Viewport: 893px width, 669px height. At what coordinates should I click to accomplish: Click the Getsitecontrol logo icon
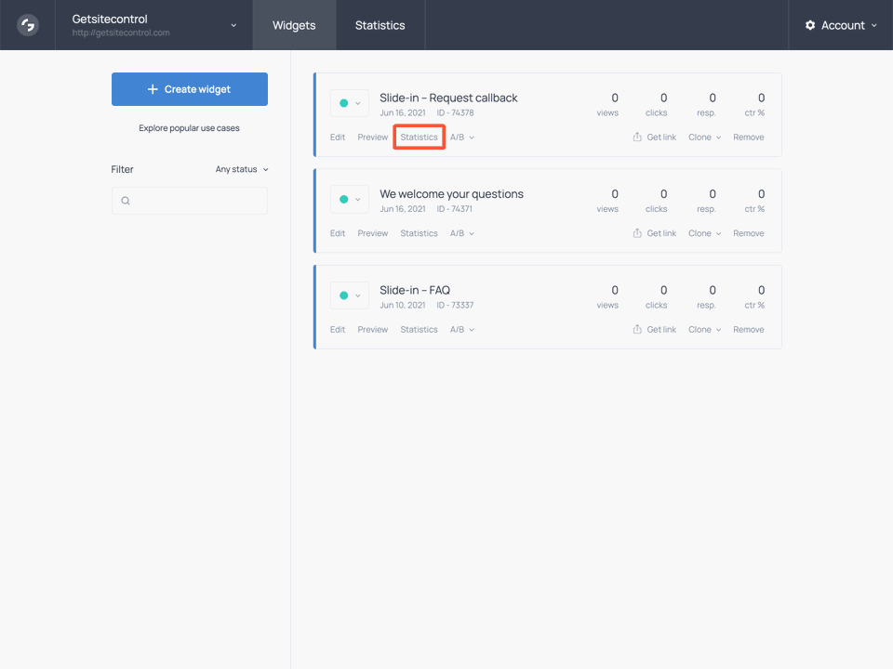27,25
